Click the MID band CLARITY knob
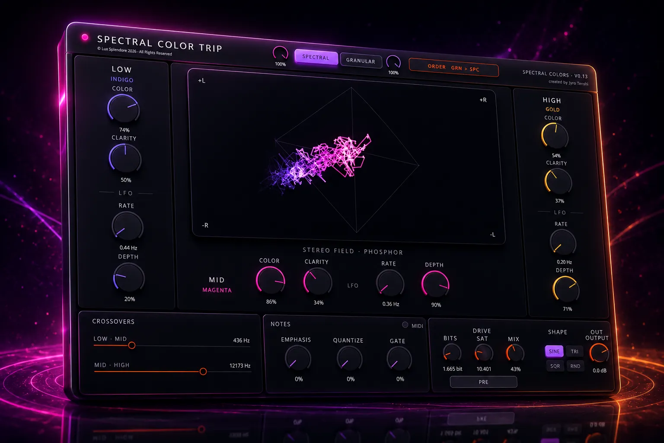 coord(318,282)
